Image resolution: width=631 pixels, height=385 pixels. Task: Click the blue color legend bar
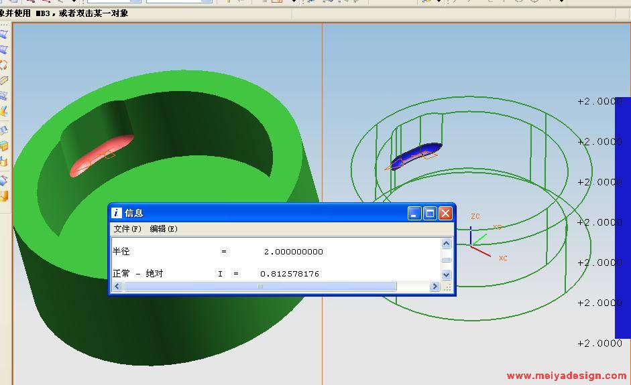623,218
